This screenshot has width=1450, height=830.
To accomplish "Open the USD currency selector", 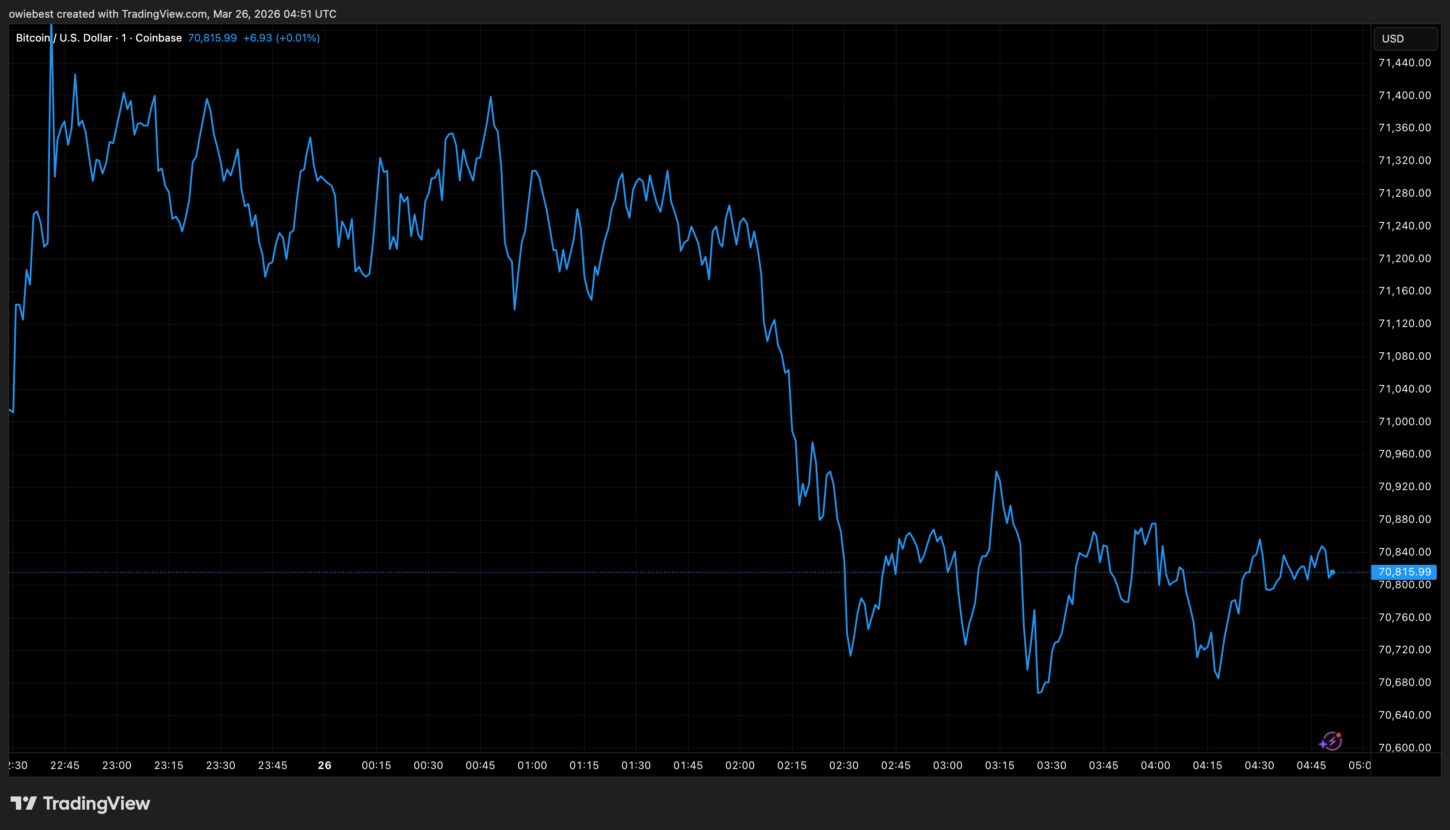I will (1404, 39).
